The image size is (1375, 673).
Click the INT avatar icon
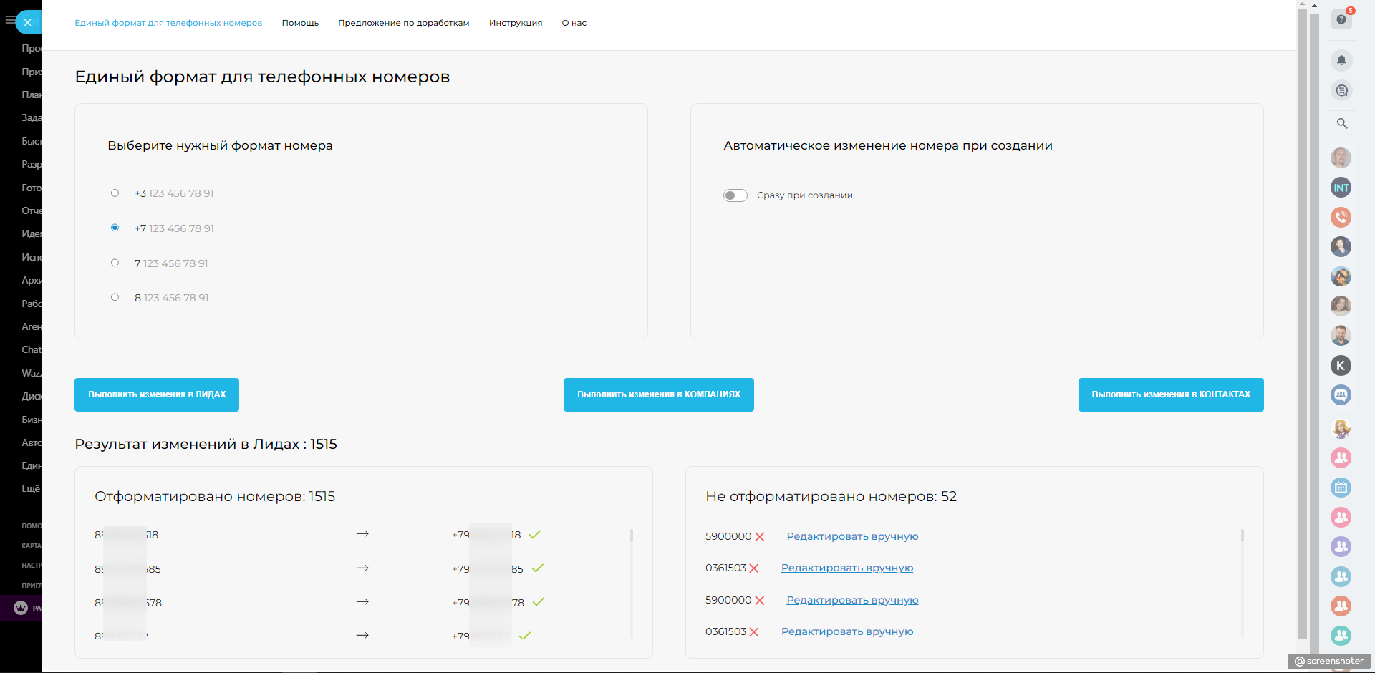1341,188
